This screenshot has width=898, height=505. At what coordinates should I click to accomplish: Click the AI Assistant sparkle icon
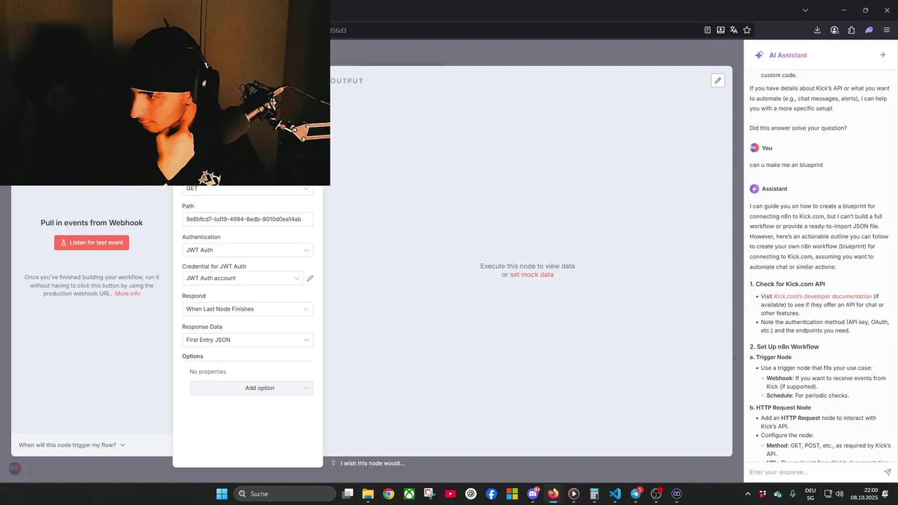(x=759, y=55)
